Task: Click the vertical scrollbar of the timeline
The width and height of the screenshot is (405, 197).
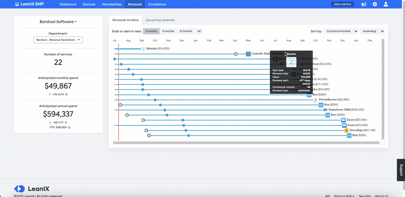Action: tap(383, 89)
